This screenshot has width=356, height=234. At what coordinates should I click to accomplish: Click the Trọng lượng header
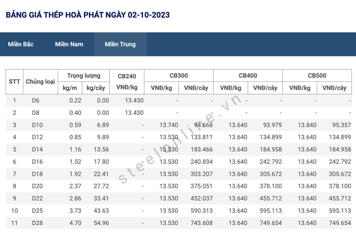click(x=84, y=76)
